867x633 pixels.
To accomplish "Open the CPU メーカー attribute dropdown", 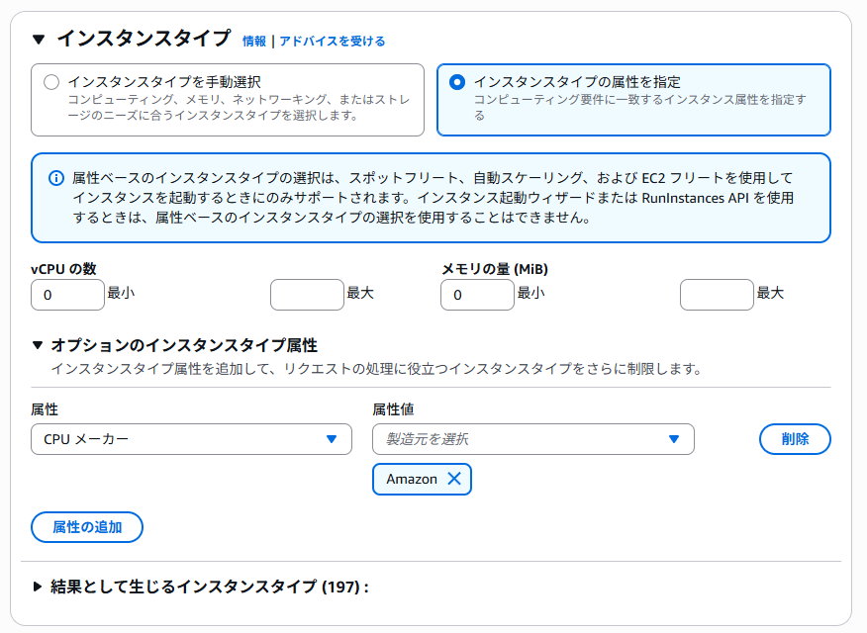I will coord(191,439).
